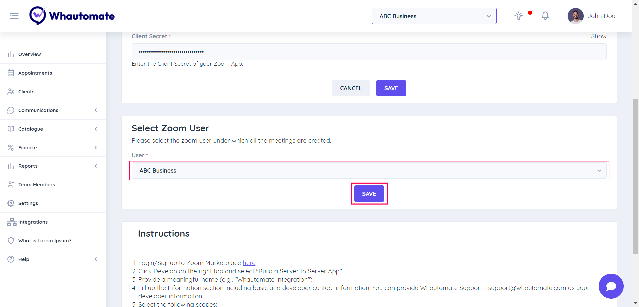639x307 pixels.
Task: Show the Client Secret value
Action: [x=598, y=36]
